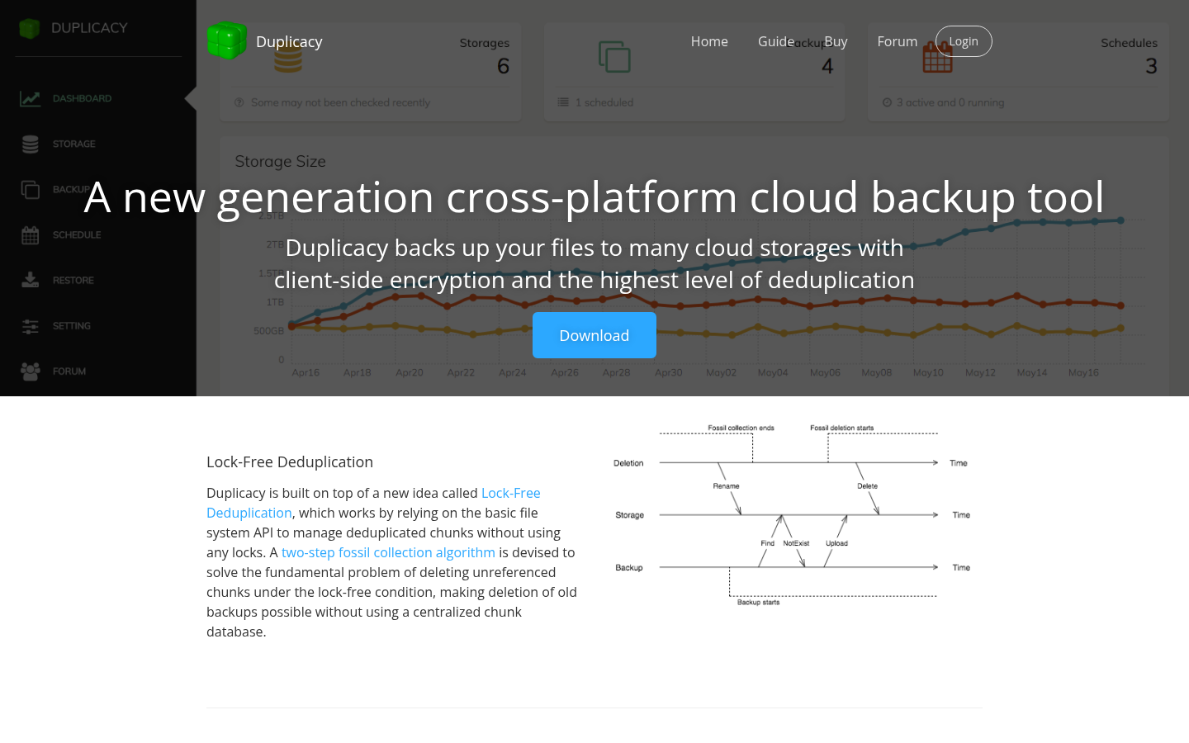Screen dimensions: 1189x743
Task: Click the hero headline about cloud backup tool
Action: point(594,196)
